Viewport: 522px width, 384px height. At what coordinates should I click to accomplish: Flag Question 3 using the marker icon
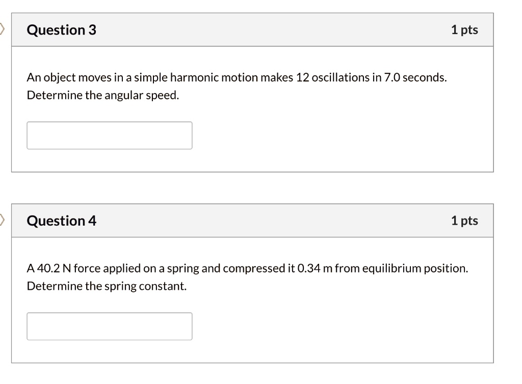coord(2,29)
